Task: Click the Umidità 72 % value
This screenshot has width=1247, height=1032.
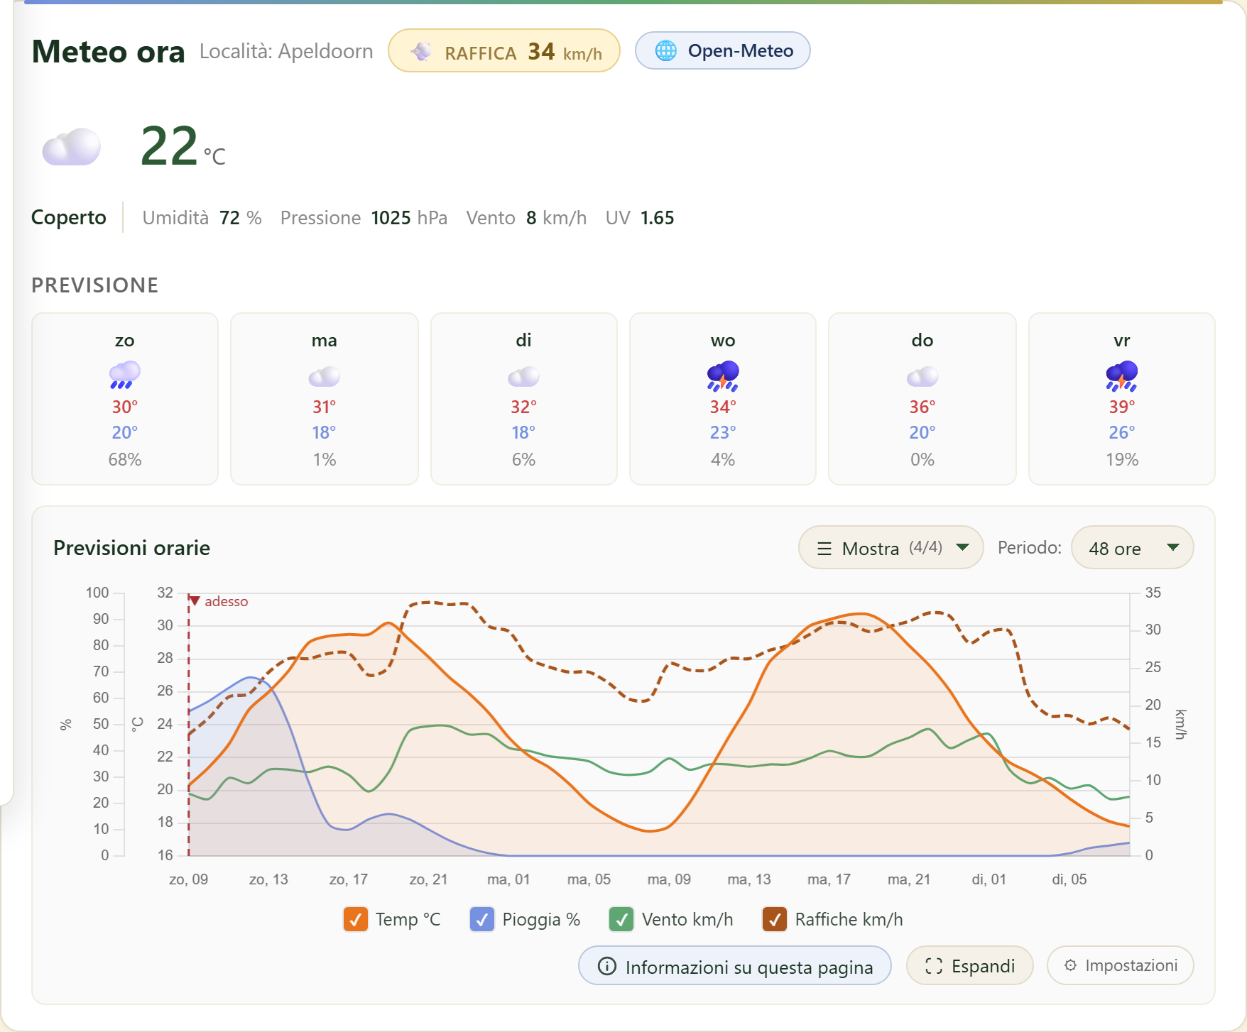Action: click(x=202, y=218)
